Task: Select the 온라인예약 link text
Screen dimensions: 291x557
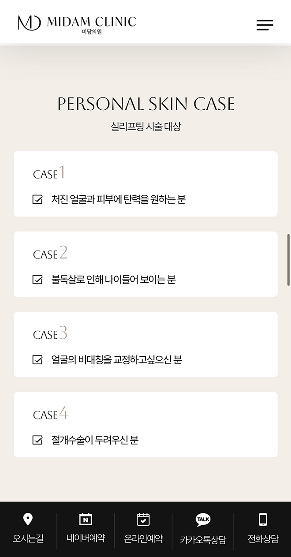Action: pyautogui.click(x=143, y=538)
